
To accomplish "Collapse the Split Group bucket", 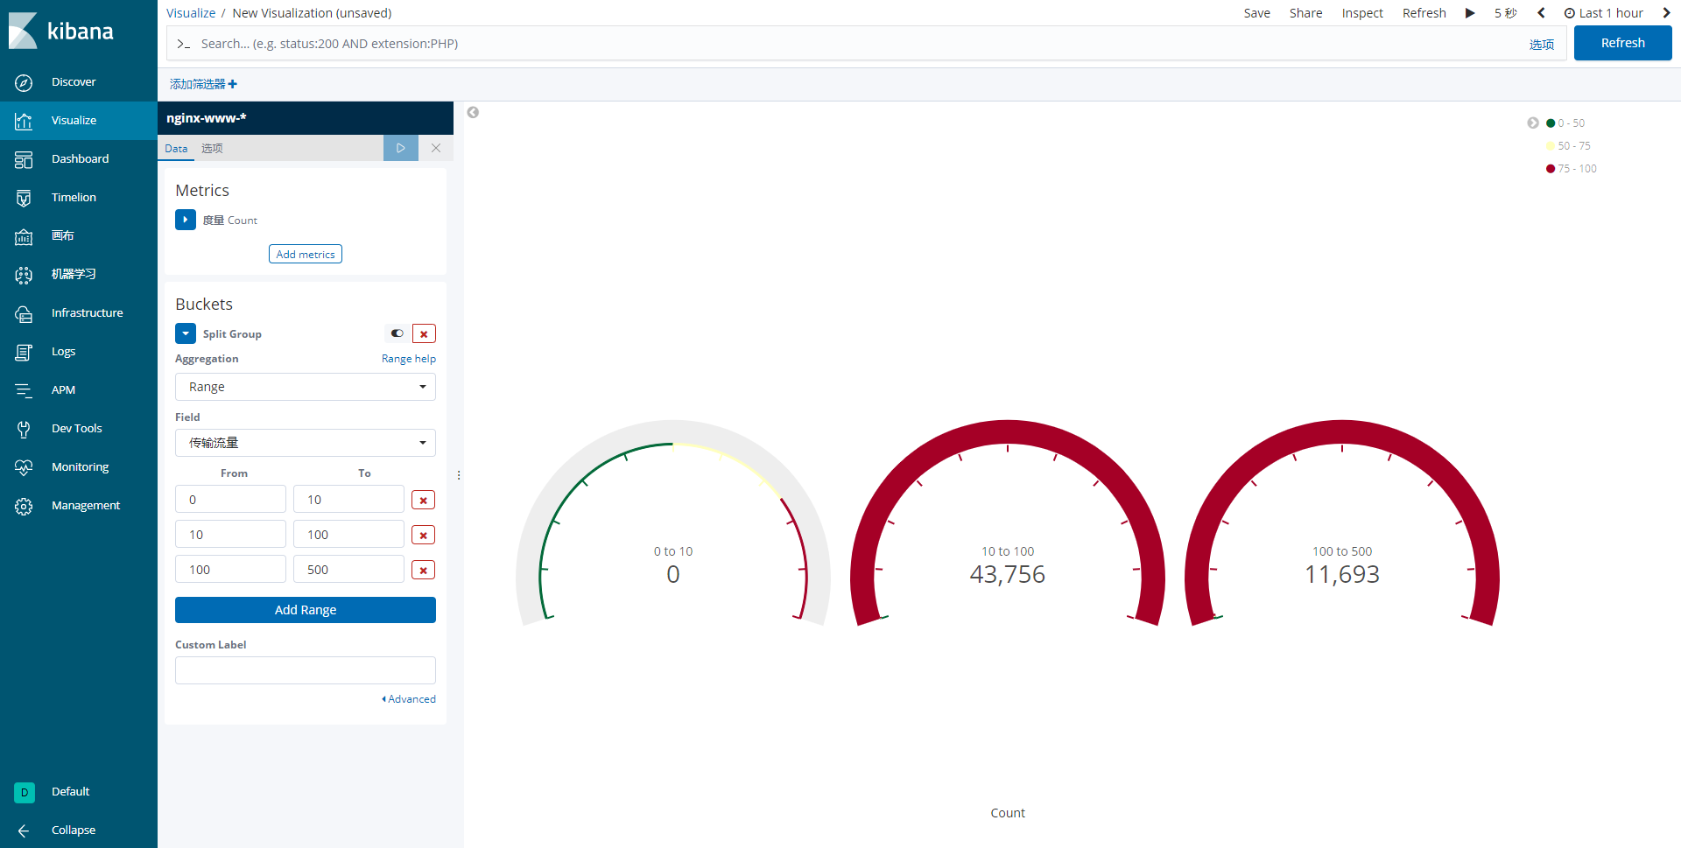I will [x=186, y=333].
